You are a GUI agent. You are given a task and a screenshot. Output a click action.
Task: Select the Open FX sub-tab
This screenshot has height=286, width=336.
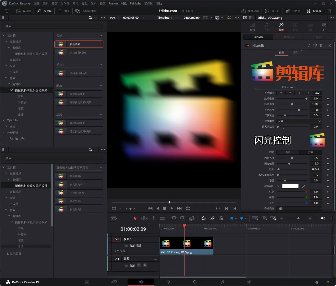pos(288,37)
